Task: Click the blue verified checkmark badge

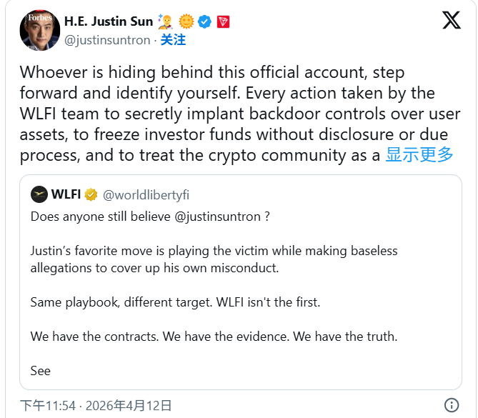Action: pyautogui.click(x=205, y=21)
